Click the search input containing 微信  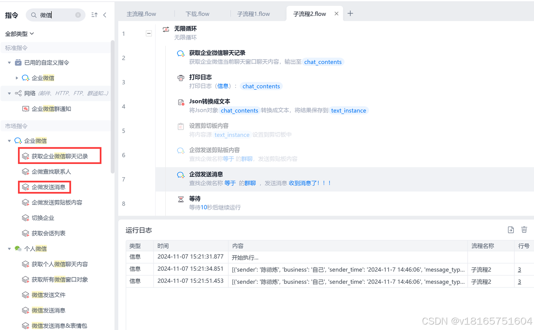(56, 15)
